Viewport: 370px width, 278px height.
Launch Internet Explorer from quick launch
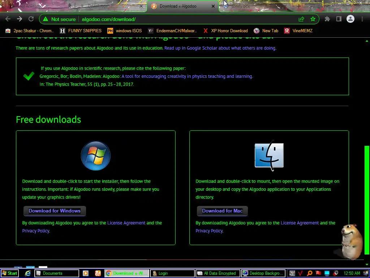tap(28, 273)
